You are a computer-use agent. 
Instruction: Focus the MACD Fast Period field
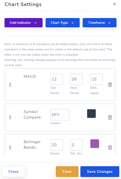[x=57, y=79]
